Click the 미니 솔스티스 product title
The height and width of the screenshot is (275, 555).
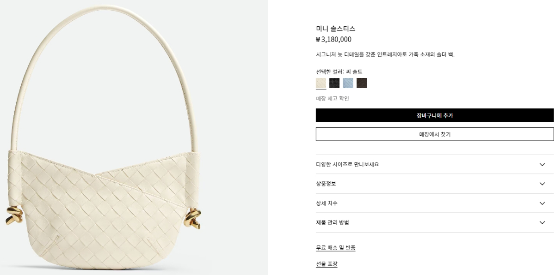(336, 29)
